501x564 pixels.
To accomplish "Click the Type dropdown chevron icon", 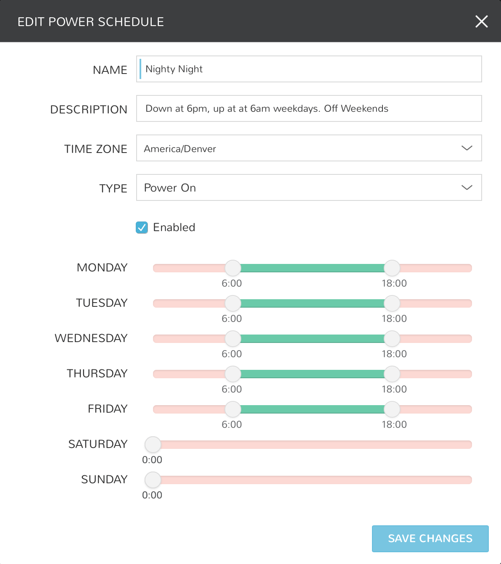I will [x=466, y=187].
